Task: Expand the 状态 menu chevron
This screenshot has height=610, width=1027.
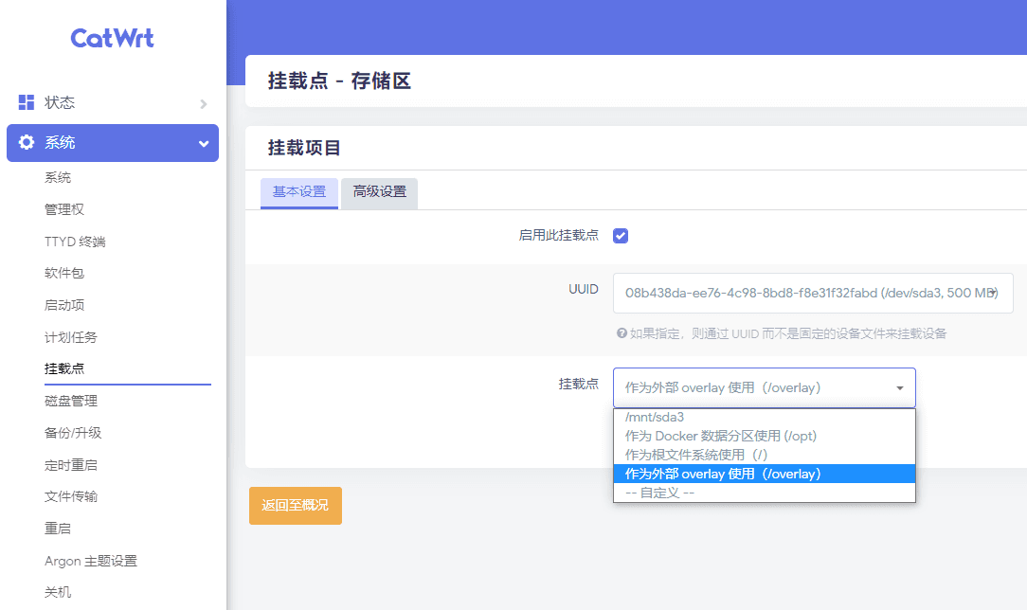Action: click(x=204, y=103)
